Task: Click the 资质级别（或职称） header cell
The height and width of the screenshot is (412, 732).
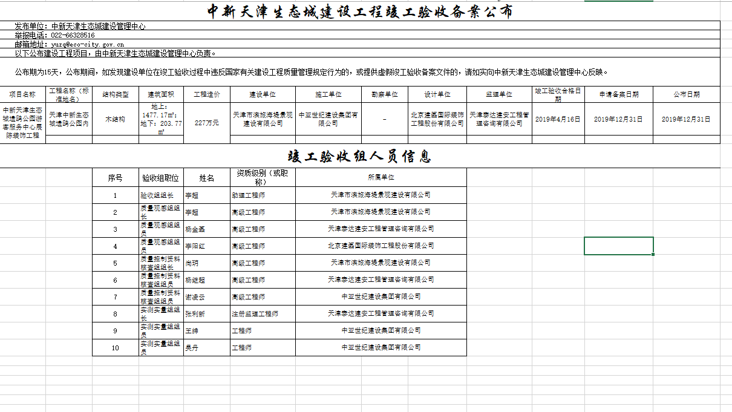Action: (263, 178)
